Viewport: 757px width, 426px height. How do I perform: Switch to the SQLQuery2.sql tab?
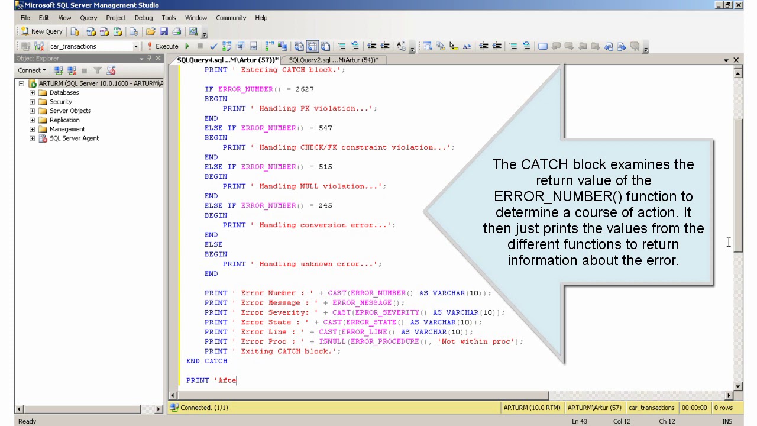tap(334, 60)
